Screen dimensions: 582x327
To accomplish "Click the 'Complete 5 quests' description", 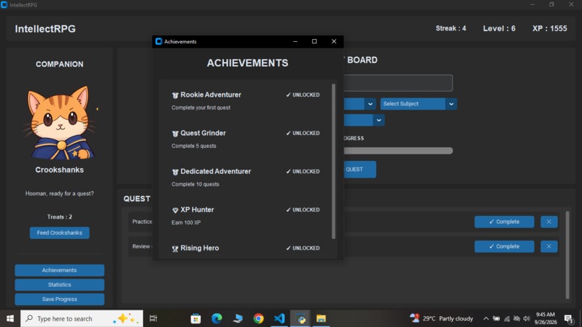I will (x=194, y=146).
